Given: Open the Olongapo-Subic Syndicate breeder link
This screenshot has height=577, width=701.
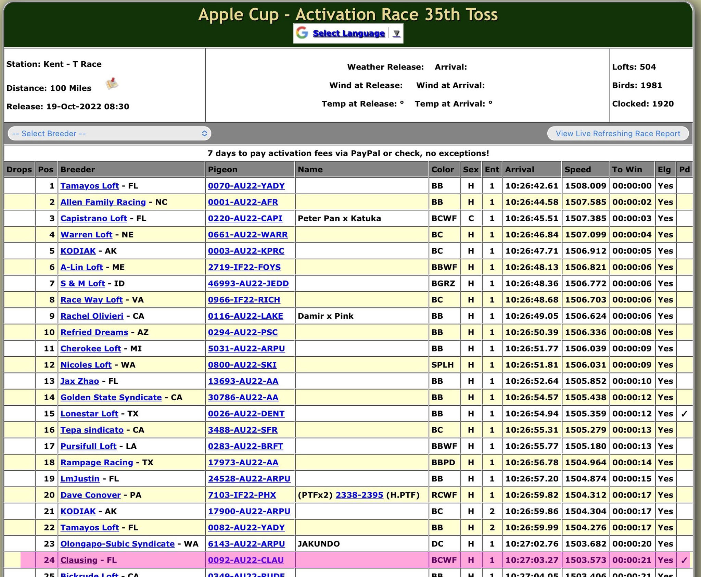Looking at the screenshot, I should coord(117,544).
